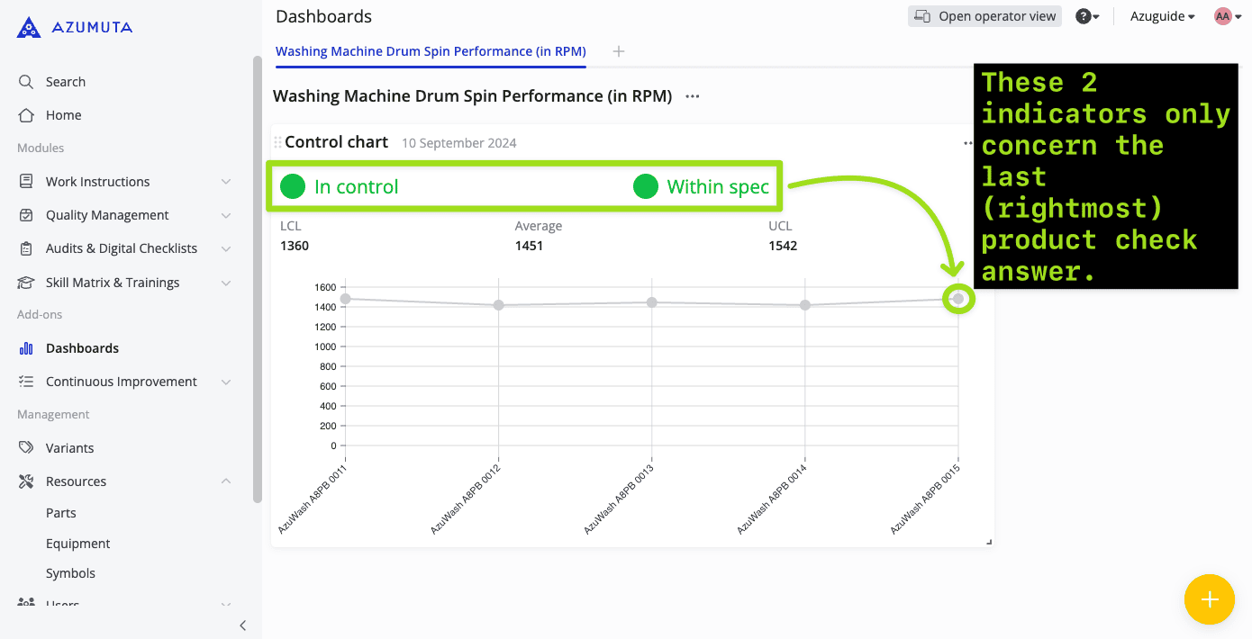Open the Quality Management module

pyautogui.click(x=106, y=214)
